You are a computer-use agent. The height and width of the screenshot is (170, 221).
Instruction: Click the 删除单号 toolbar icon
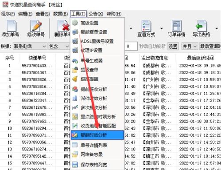pyautogui.click(x=64, y=26)
